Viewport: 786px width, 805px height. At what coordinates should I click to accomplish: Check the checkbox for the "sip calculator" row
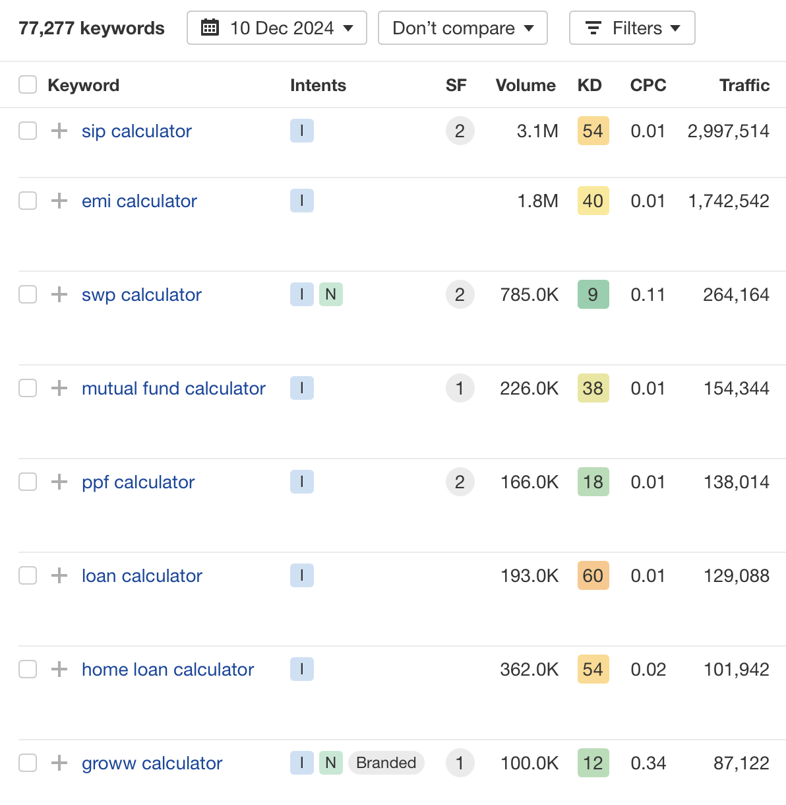[27, 131]
